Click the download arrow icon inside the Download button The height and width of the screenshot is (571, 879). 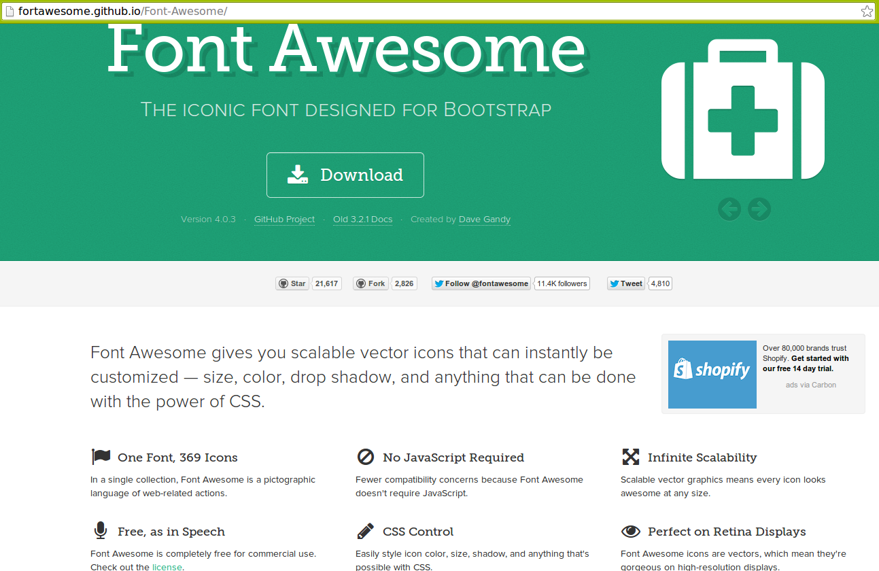(x=298, y=174)
